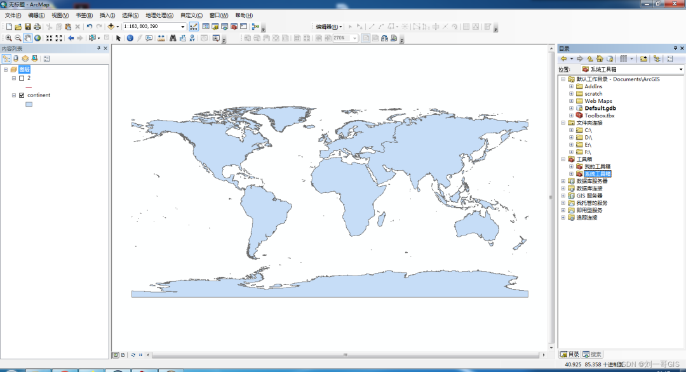Open the 自定义 menu
This screenshot has height=372, width=686.
pos(191,15)
